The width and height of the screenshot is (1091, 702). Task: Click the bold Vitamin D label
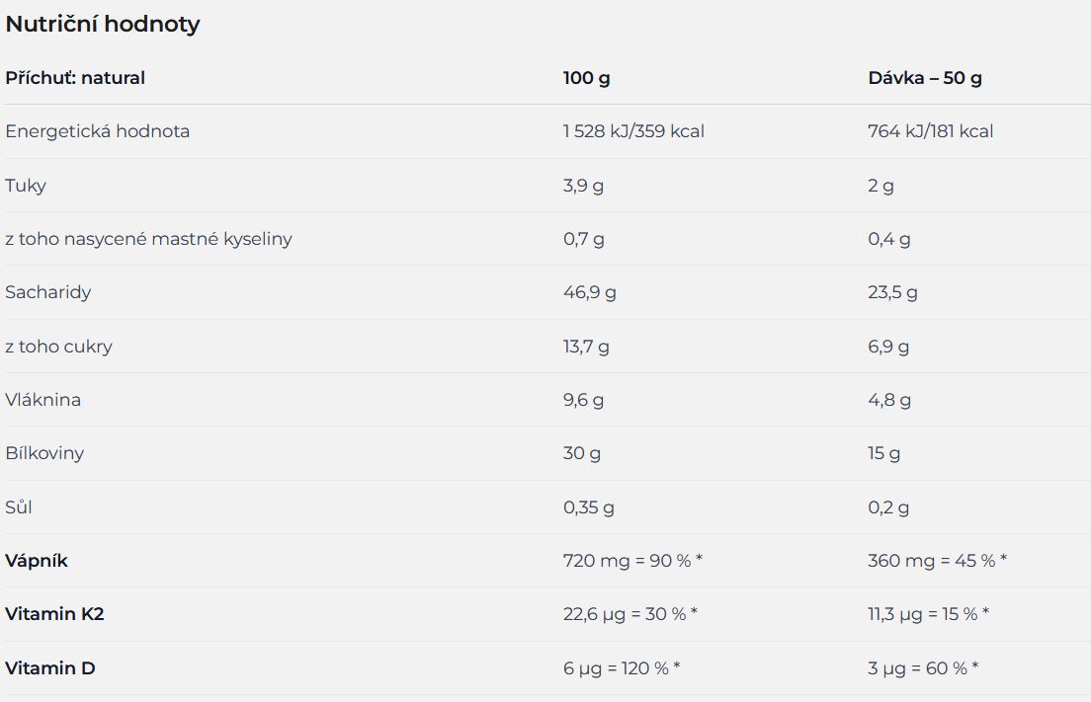(50, 668)
